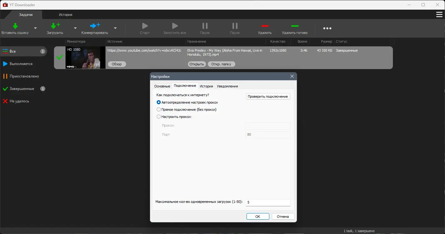This screenshot has width=445, height=234.
Task: Expand the Конвертировать dropdown arrow
Action: tap(115, 28)
